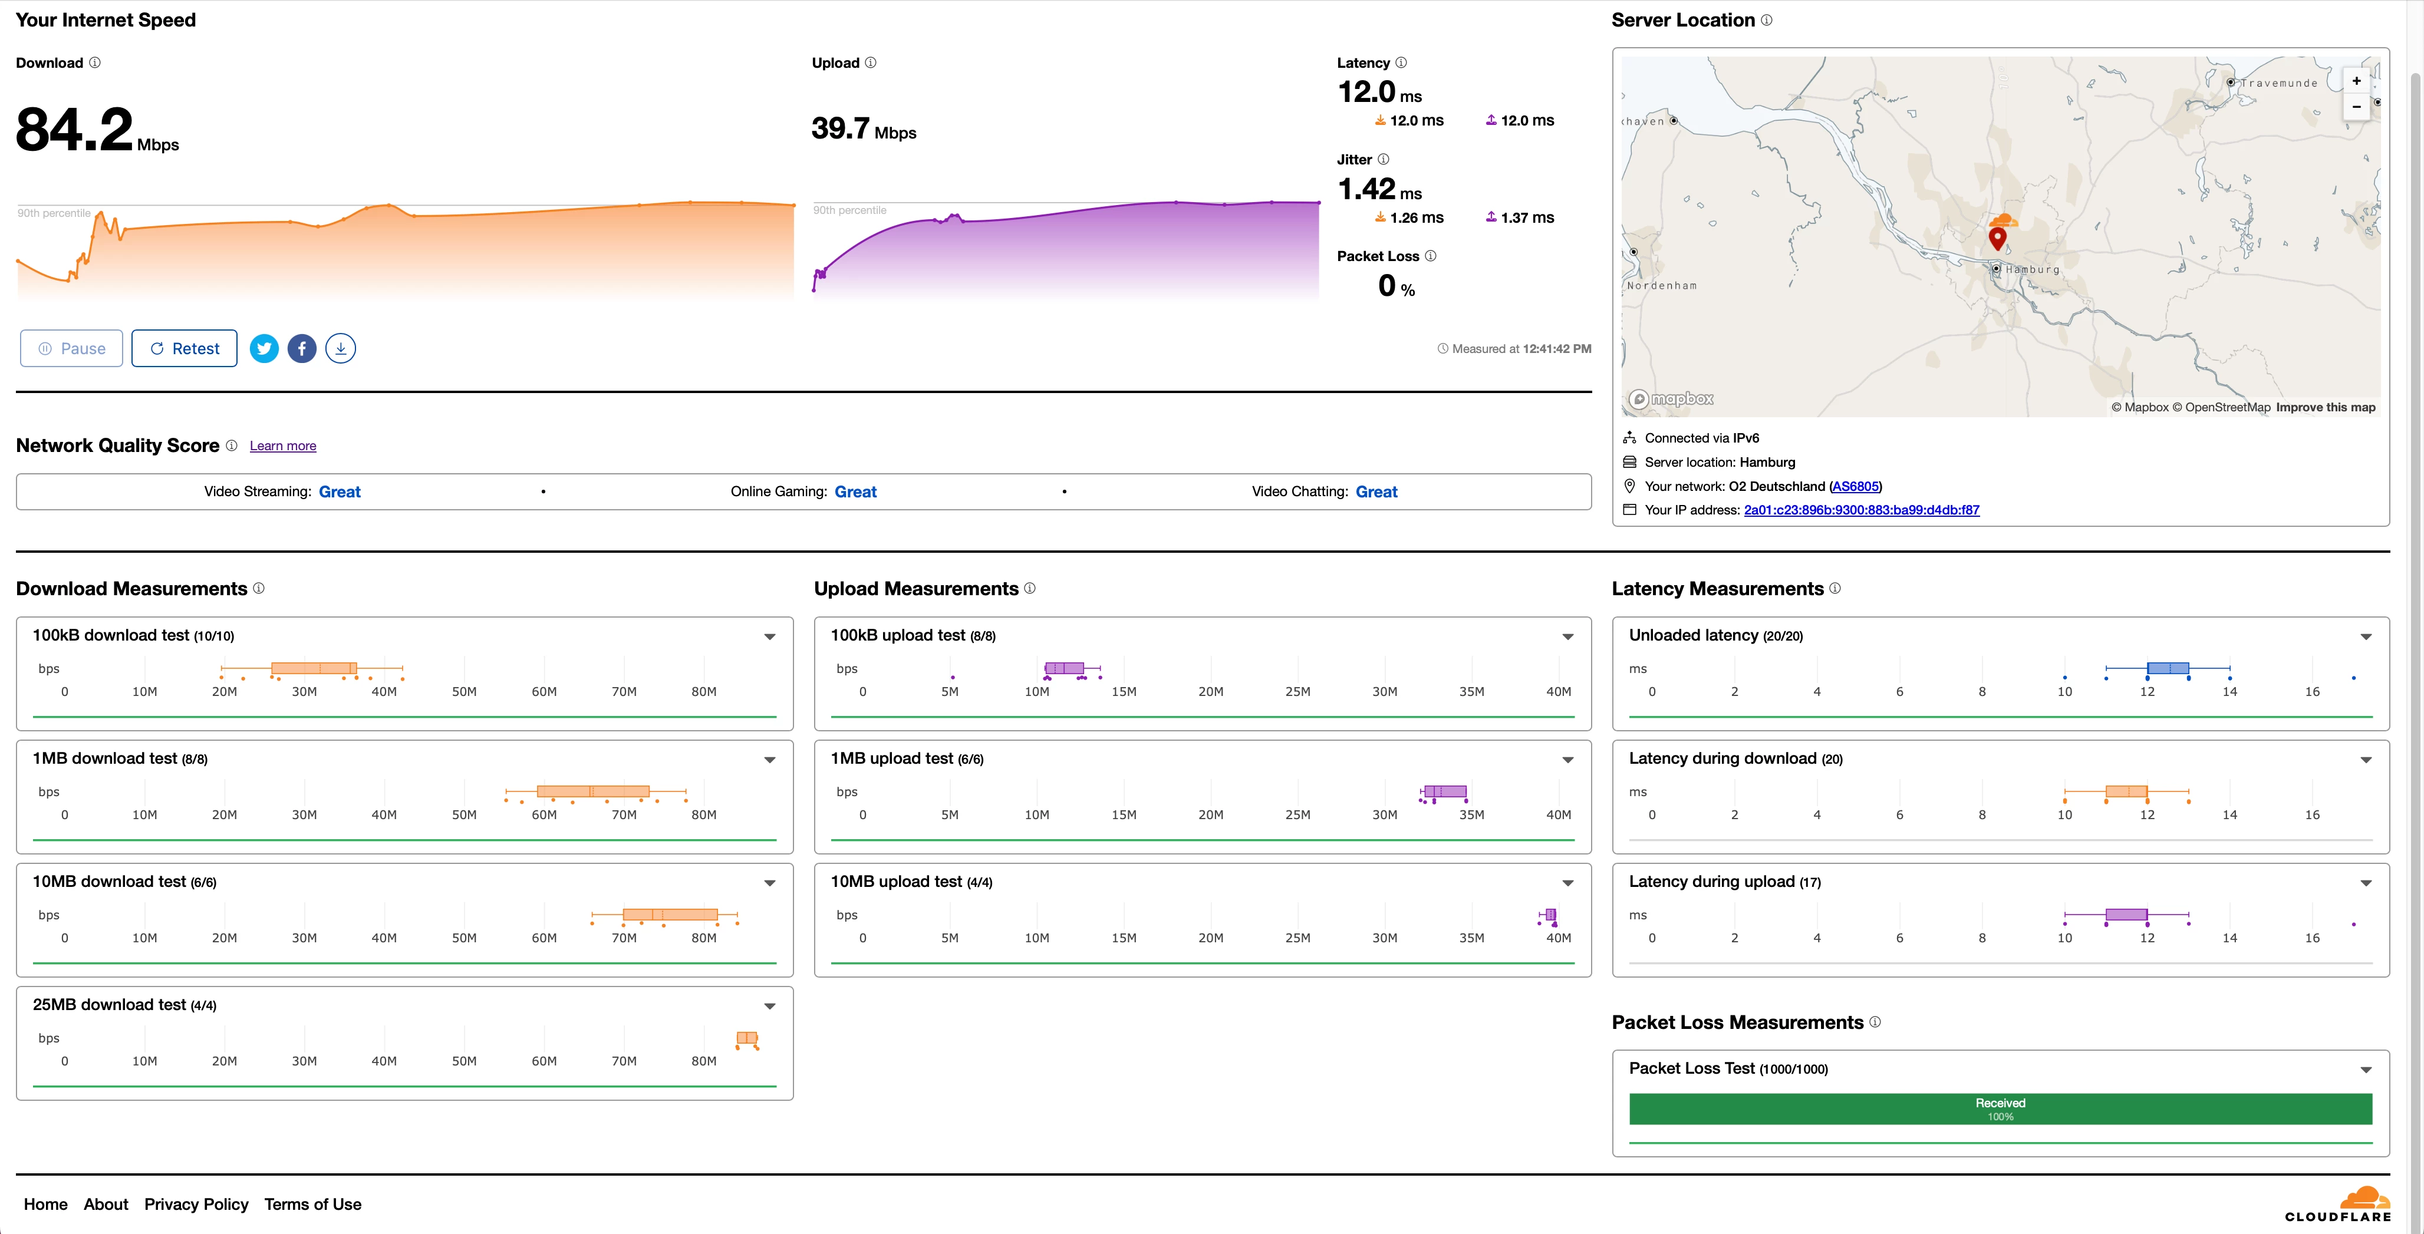The height and width of the screenshot is (1234, 2424).
Task: Open the AS6805 network link
Action: 1855,486
